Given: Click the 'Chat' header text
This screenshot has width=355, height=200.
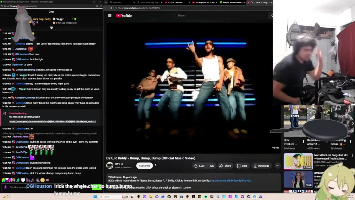Looking at the screenshot, I should pyautogui.click(x=52, y=12).
